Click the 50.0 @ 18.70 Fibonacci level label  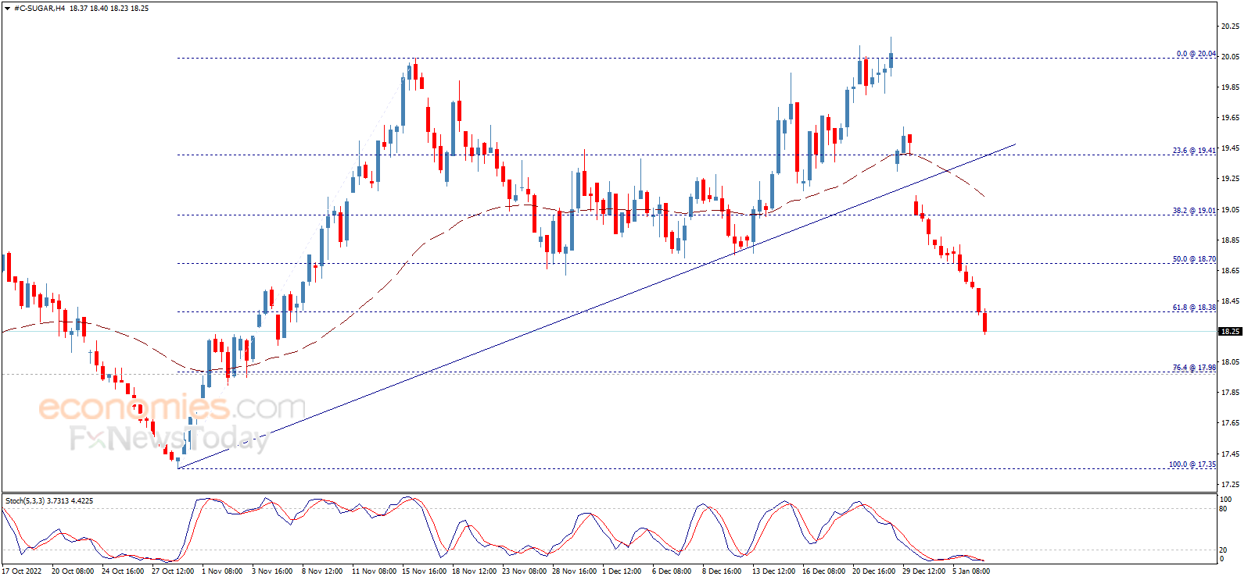1193,259
